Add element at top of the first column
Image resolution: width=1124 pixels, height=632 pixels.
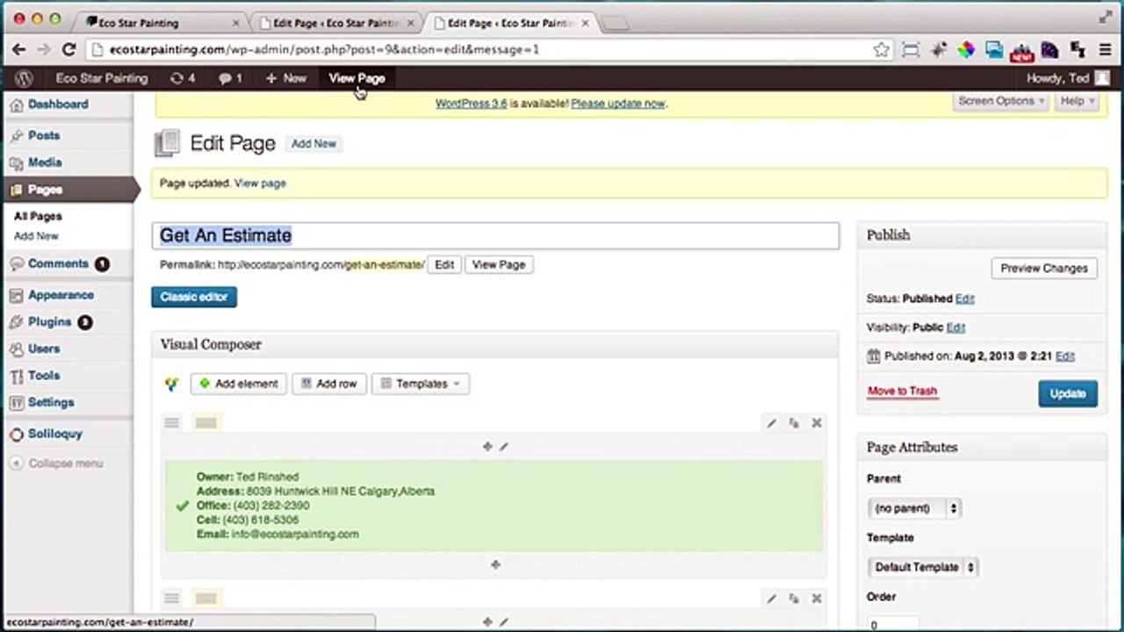click(x=487, y=447)
